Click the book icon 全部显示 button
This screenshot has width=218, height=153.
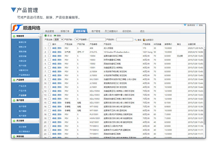tap(148, 40)
